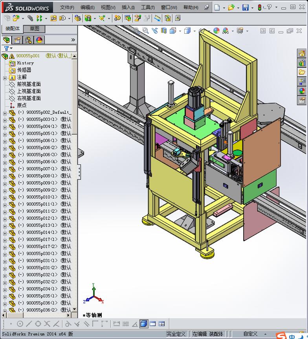This screenshot has height=339, width=308.
Task: Open the 插入(I) menu
Action: tap(128, 7)
